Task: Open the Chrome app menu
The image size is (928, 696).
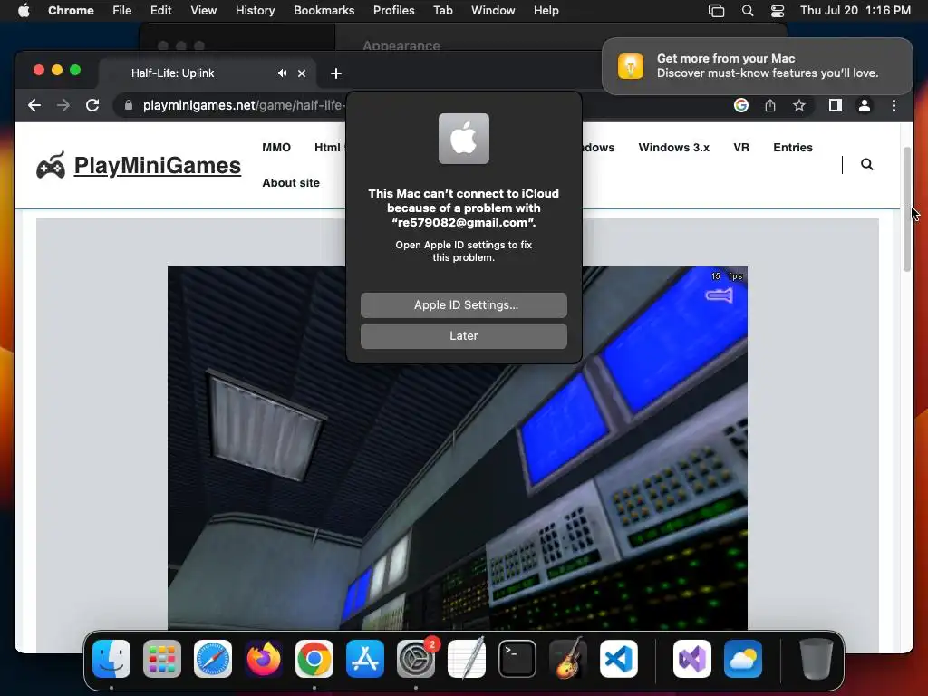Action: [x=71, y=11]
